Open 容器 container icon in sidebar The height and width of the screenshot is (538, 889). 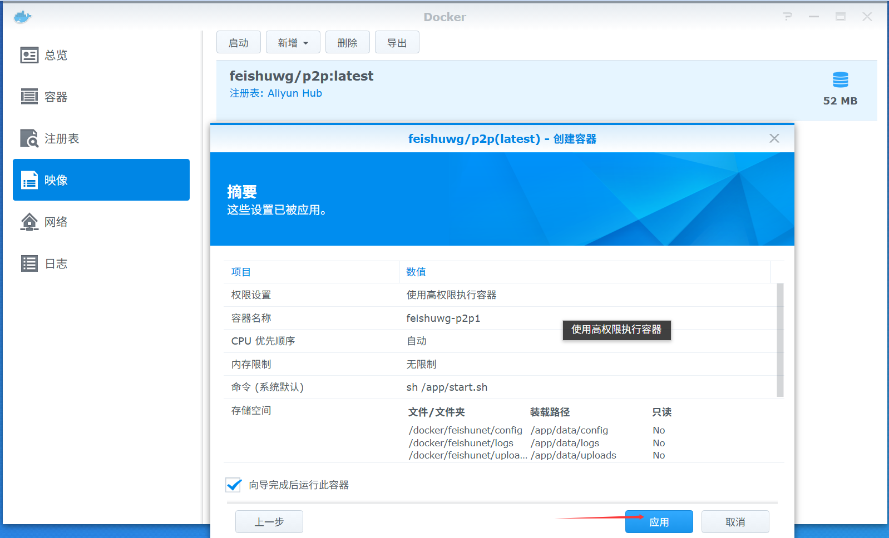[29, 97]
